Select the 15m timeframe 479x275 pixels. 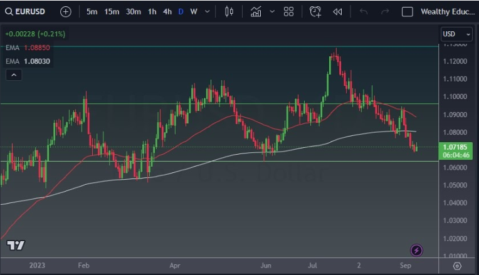112,11
